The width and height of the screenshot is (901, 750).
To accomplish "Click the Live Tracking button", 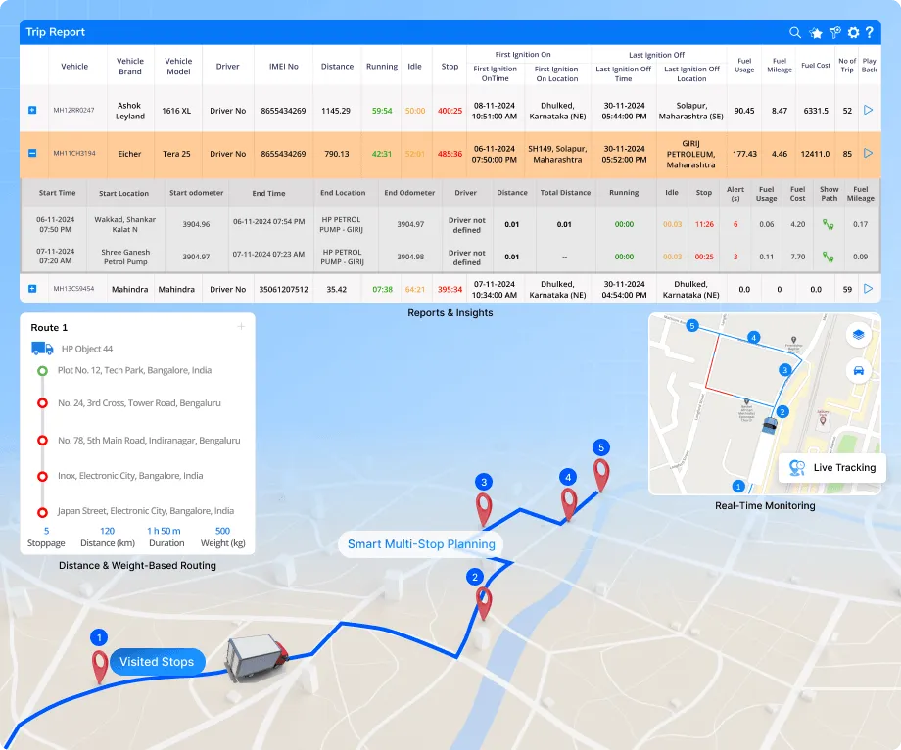I will (832, 468).
